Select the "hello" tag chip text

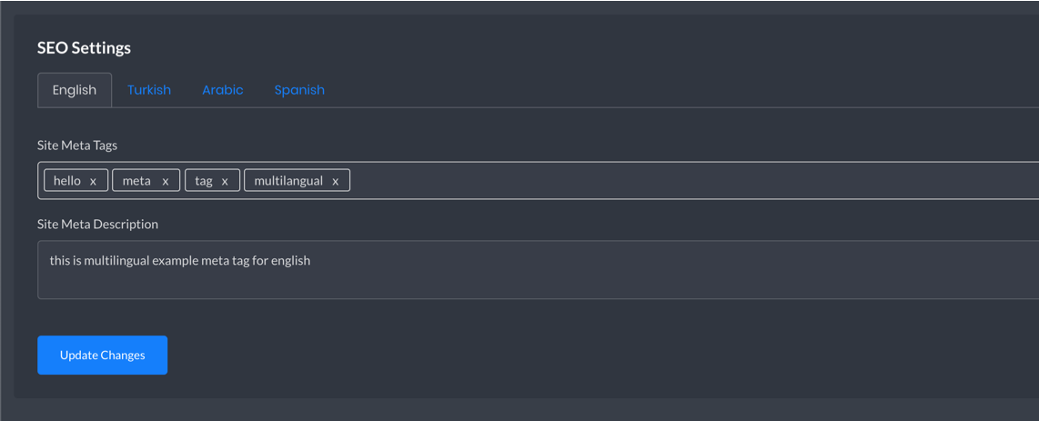click(67, 181)
